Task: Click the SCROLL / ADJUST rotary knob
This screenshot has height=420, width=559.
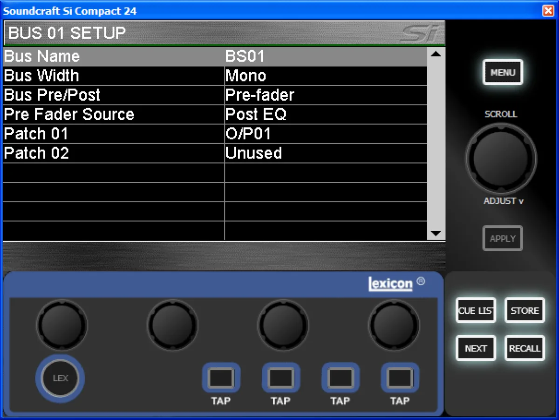Action: coord(501,159)
